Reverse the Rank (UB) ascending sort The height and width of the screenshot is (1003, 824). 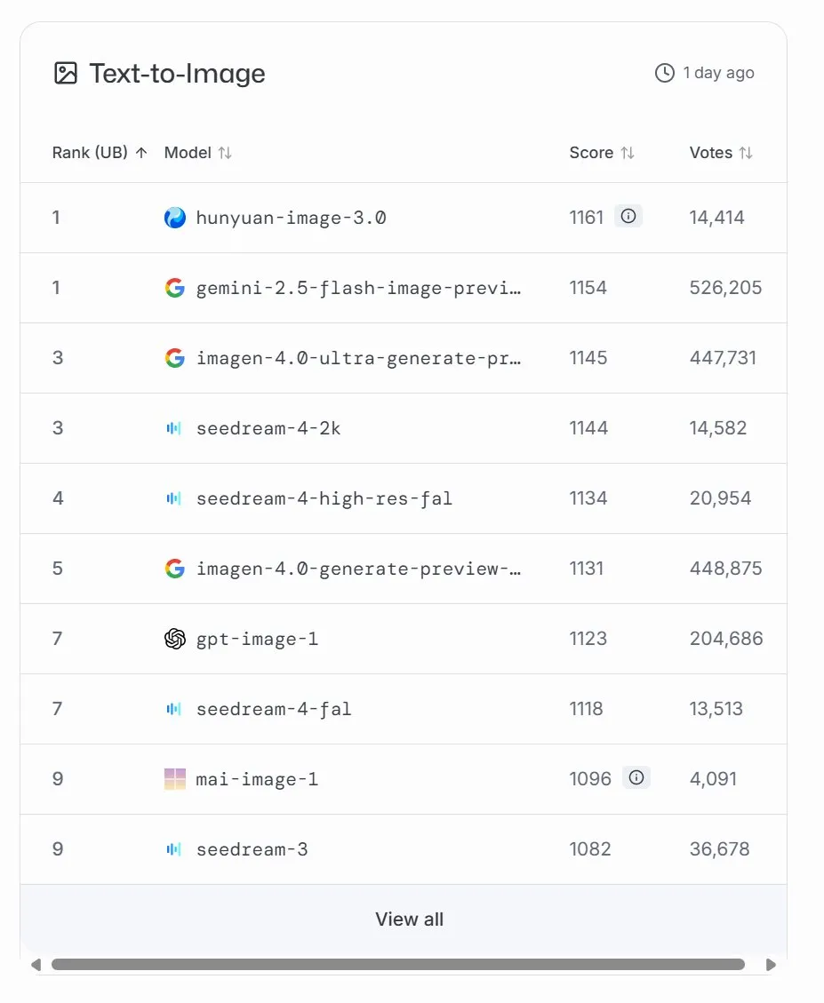[140, 152]
